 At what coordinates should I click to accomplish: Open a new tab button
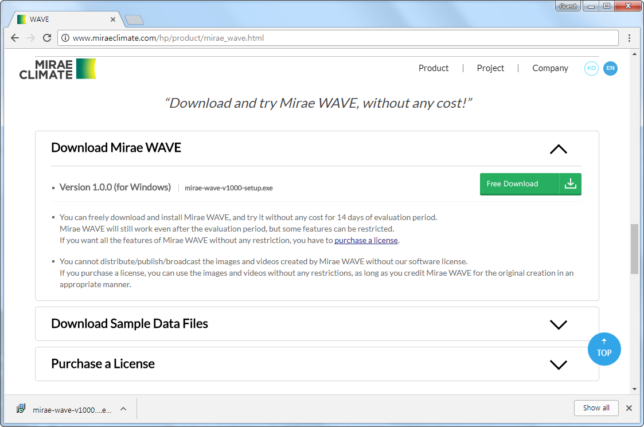134,19
